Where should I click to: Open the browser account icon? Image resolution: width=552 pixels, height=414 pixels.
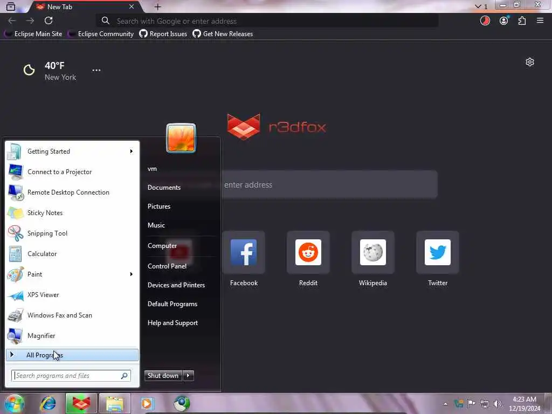pos(504,21)
